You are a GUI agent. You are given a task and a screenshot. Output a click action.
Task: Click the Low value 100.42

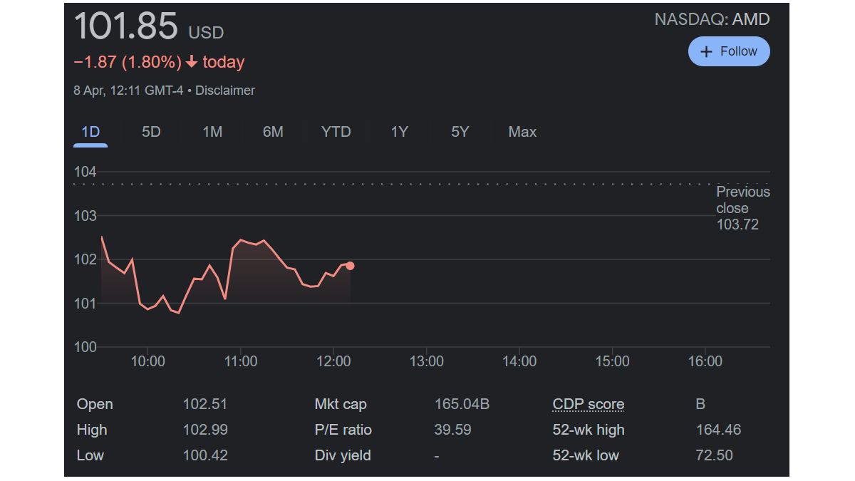[x=205, y=455]
